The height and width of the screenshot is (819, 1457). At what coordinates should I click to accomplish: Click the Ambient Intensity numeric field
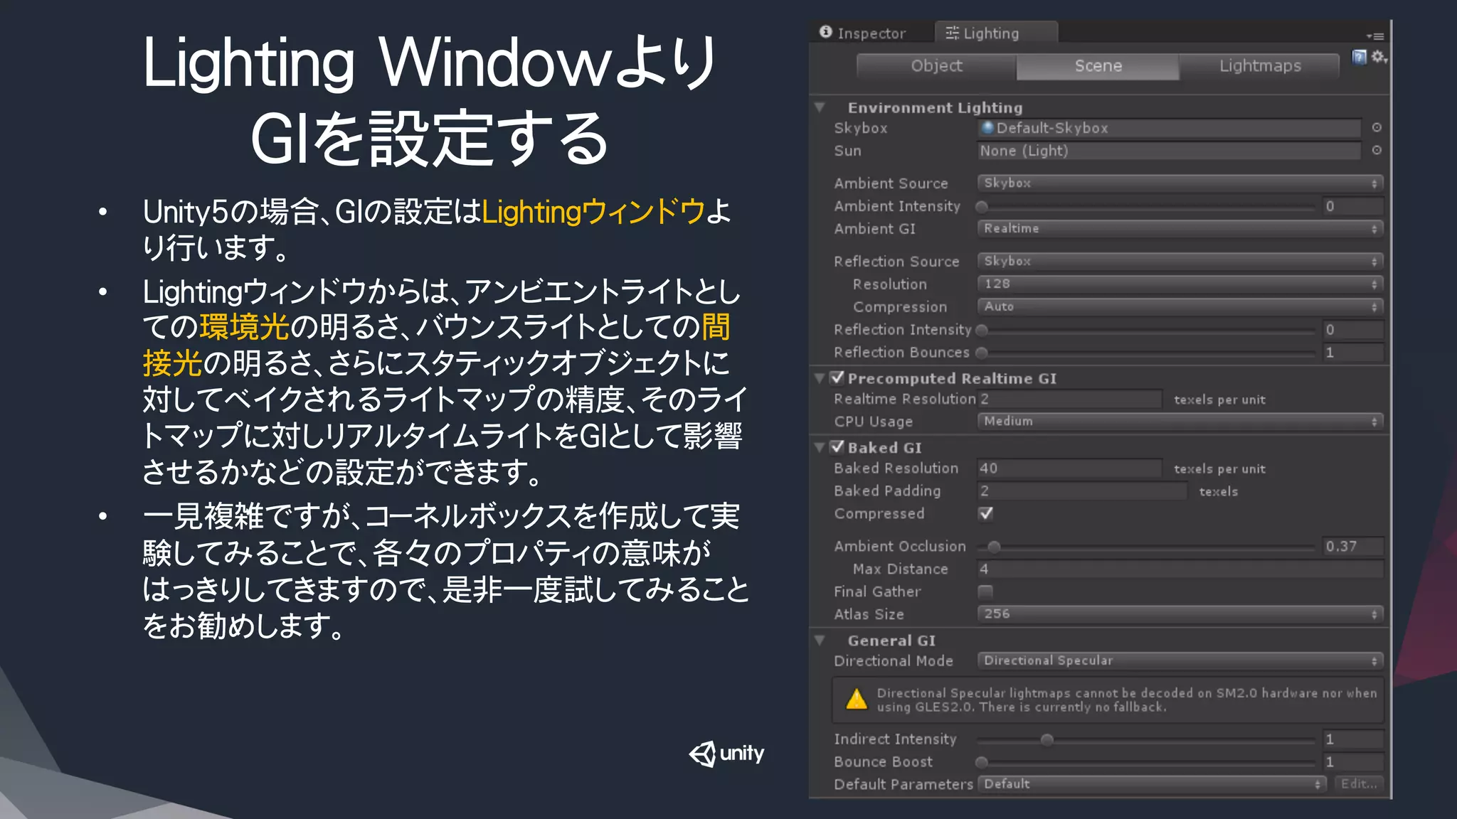coord(1353,206)
